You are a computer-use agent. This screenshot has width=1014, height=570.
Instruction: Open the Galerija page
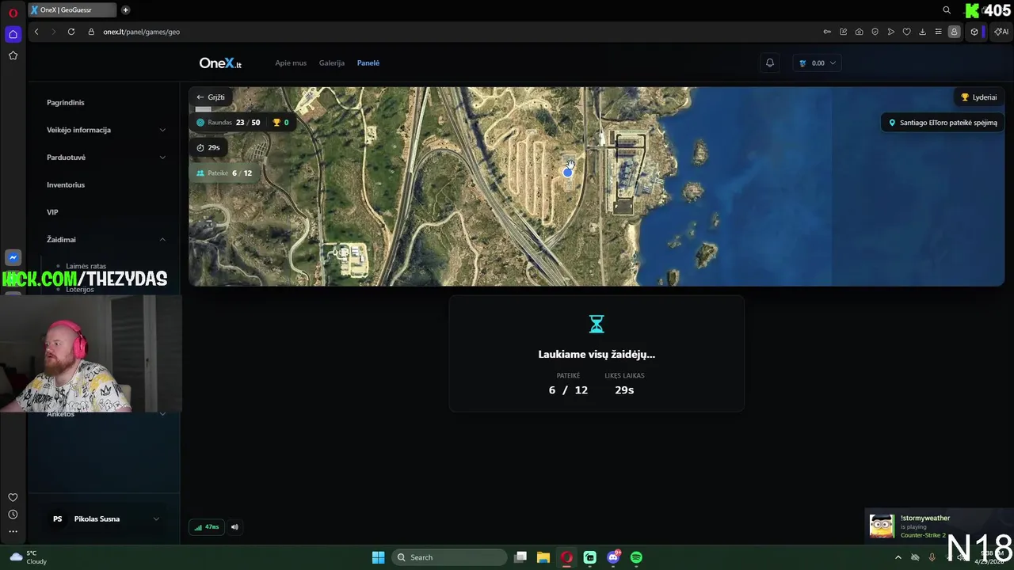pos(332,63)
